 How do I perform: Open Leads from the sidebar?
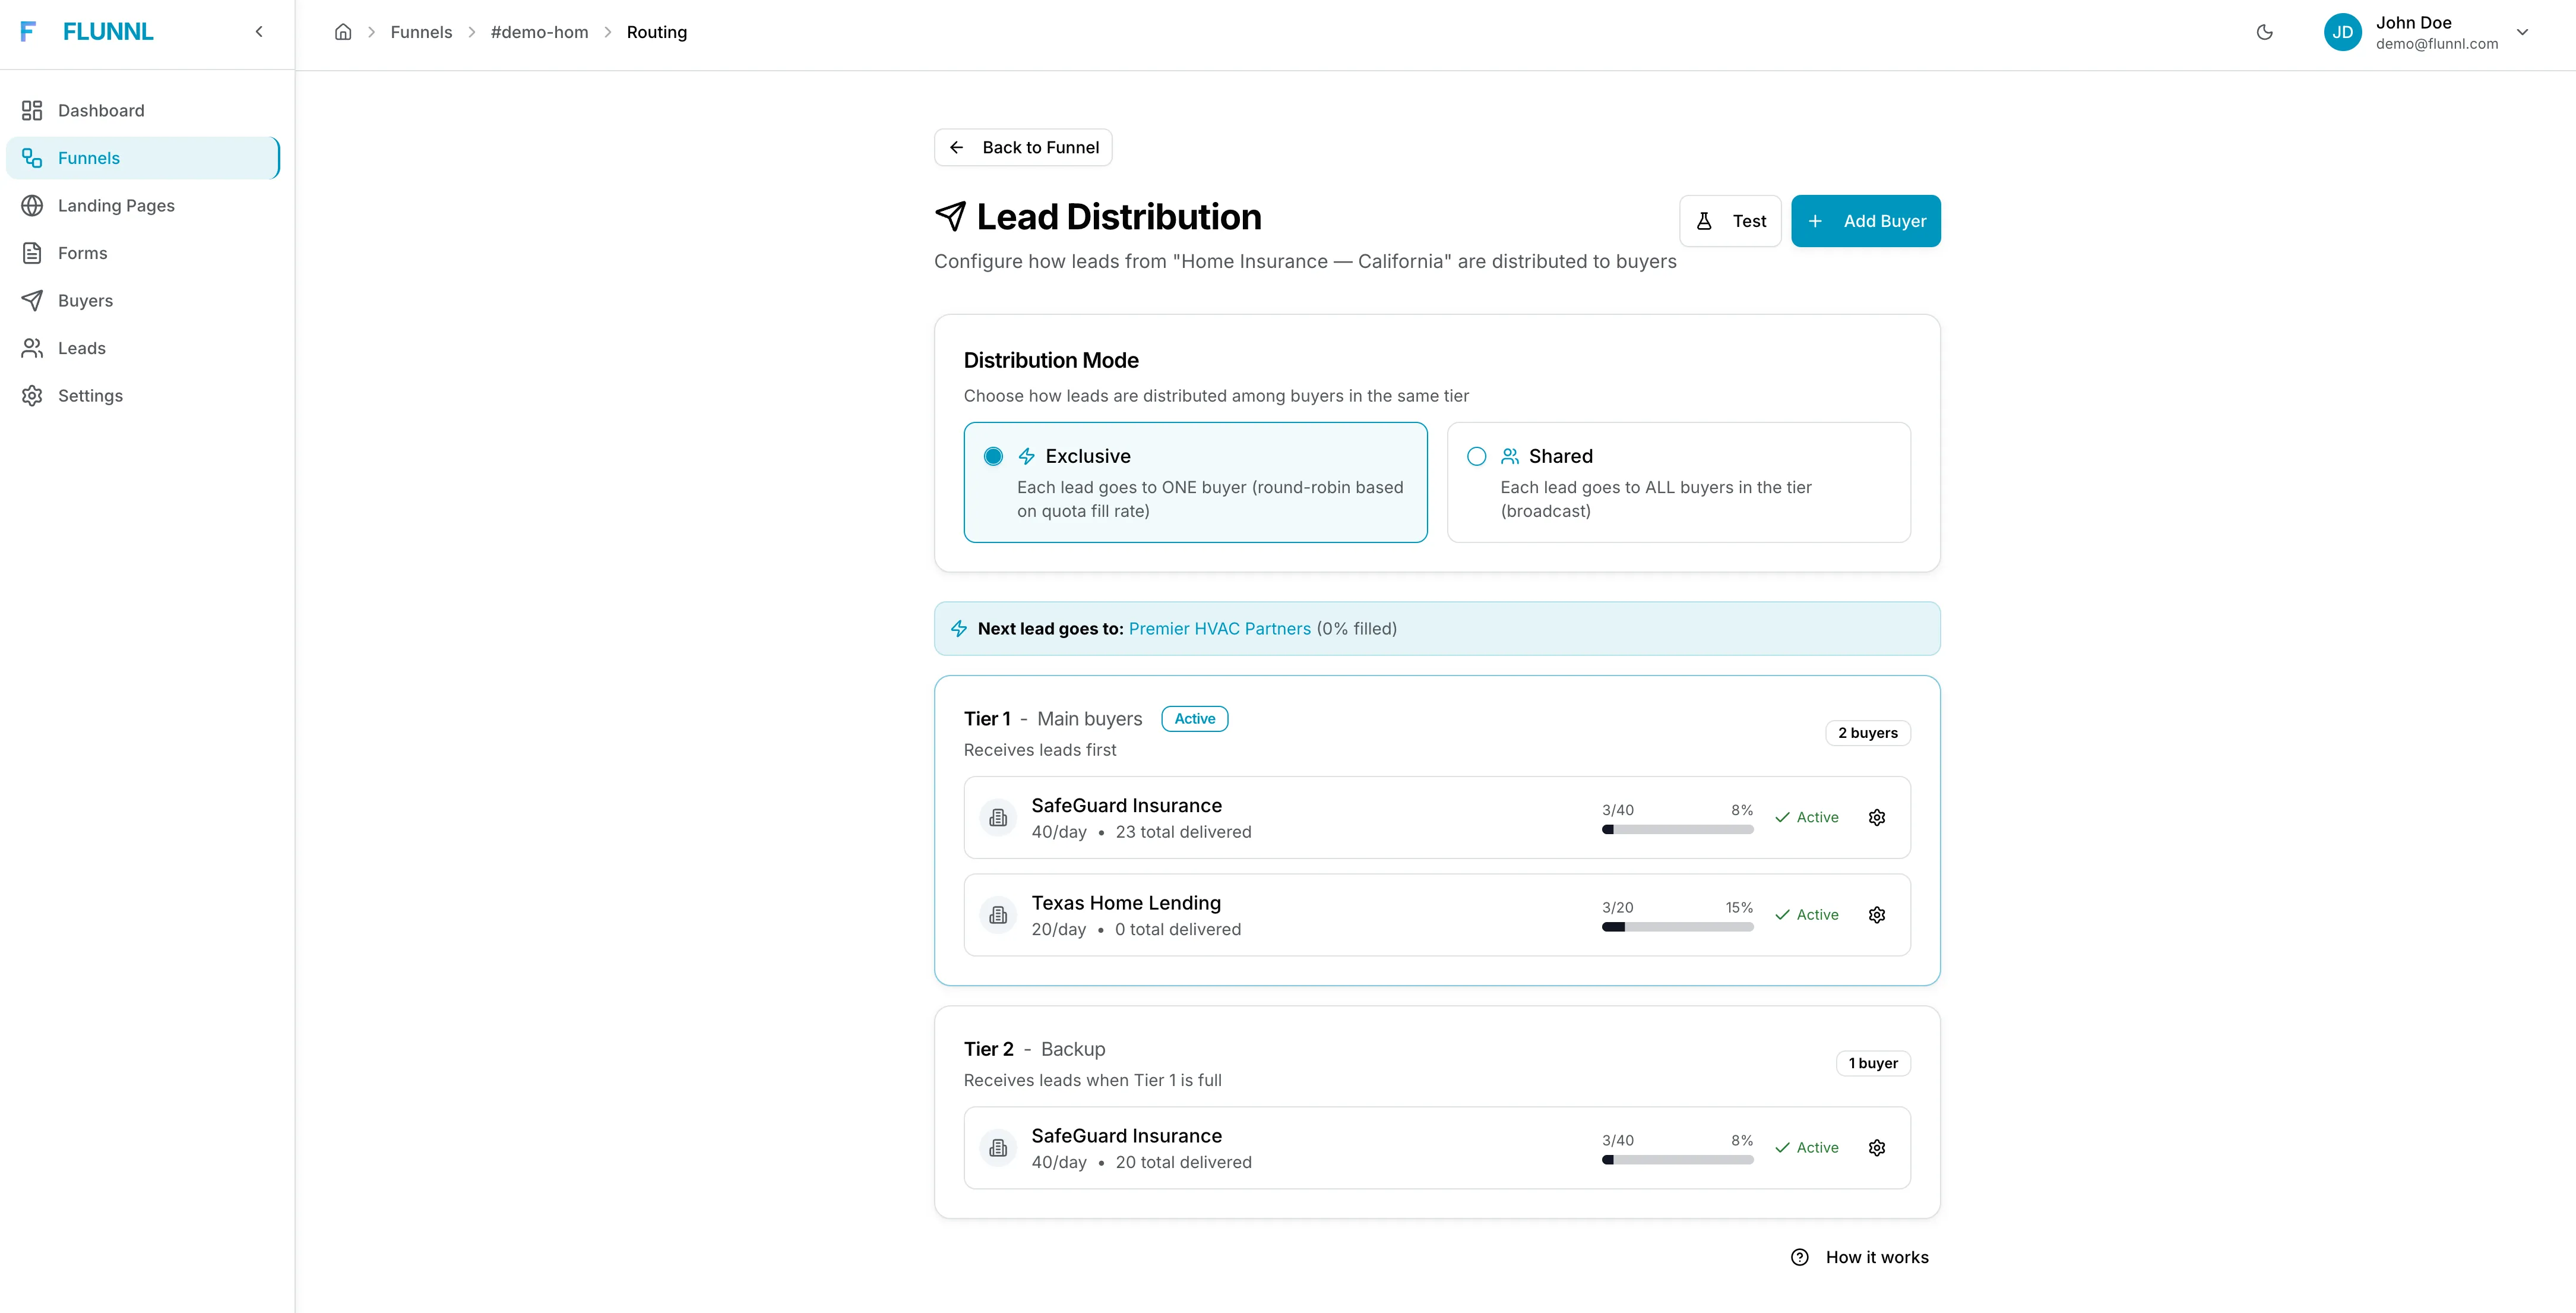(82, 348)
